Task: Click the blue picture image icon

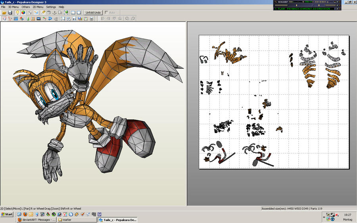Action: point(38,19)
